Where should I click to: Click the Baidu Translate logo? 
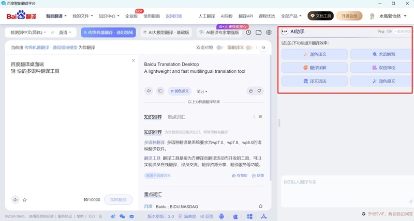pos(21,16)
